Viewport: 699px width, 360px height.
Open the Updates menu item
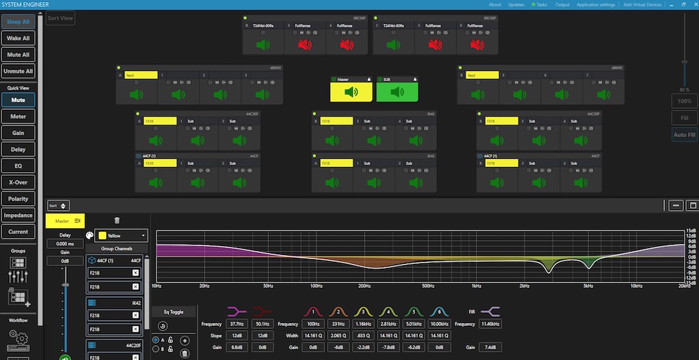516,5
